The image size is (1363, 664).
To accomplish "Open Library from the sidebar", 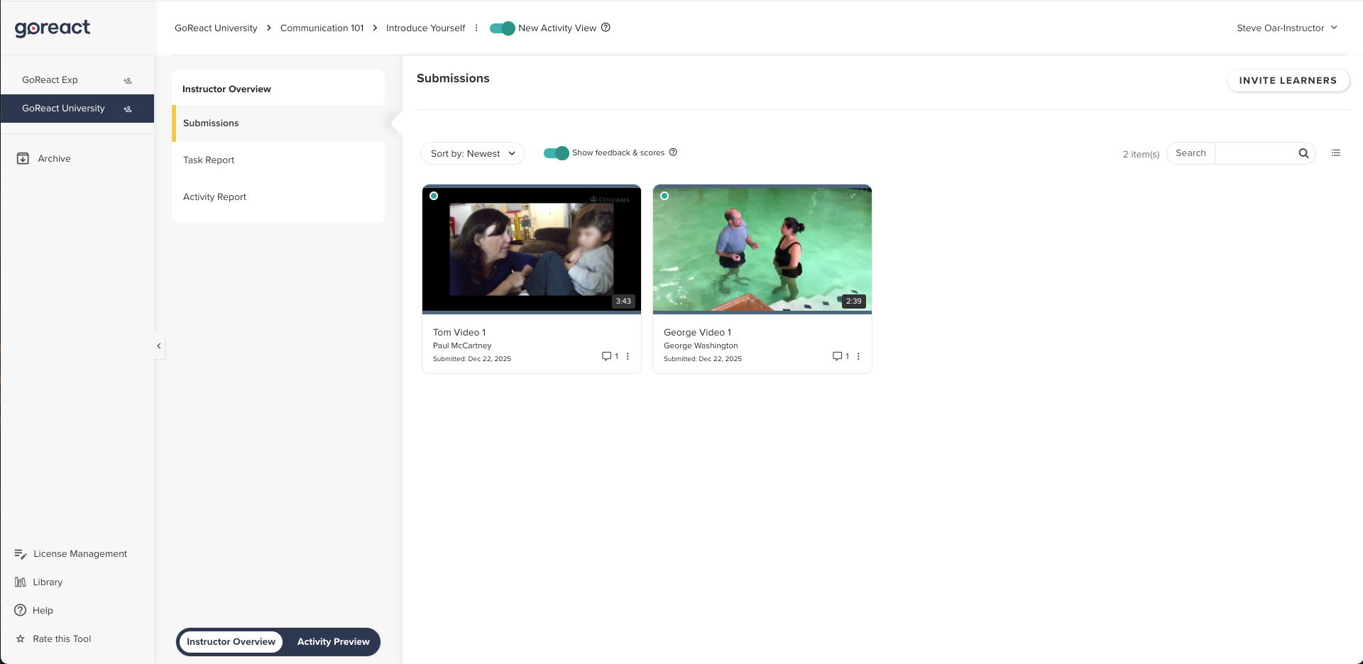I will [x=48, y=582].
